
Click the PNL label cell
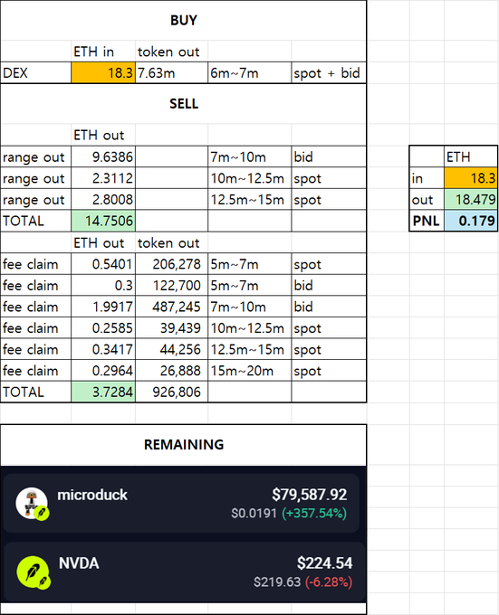427,221
